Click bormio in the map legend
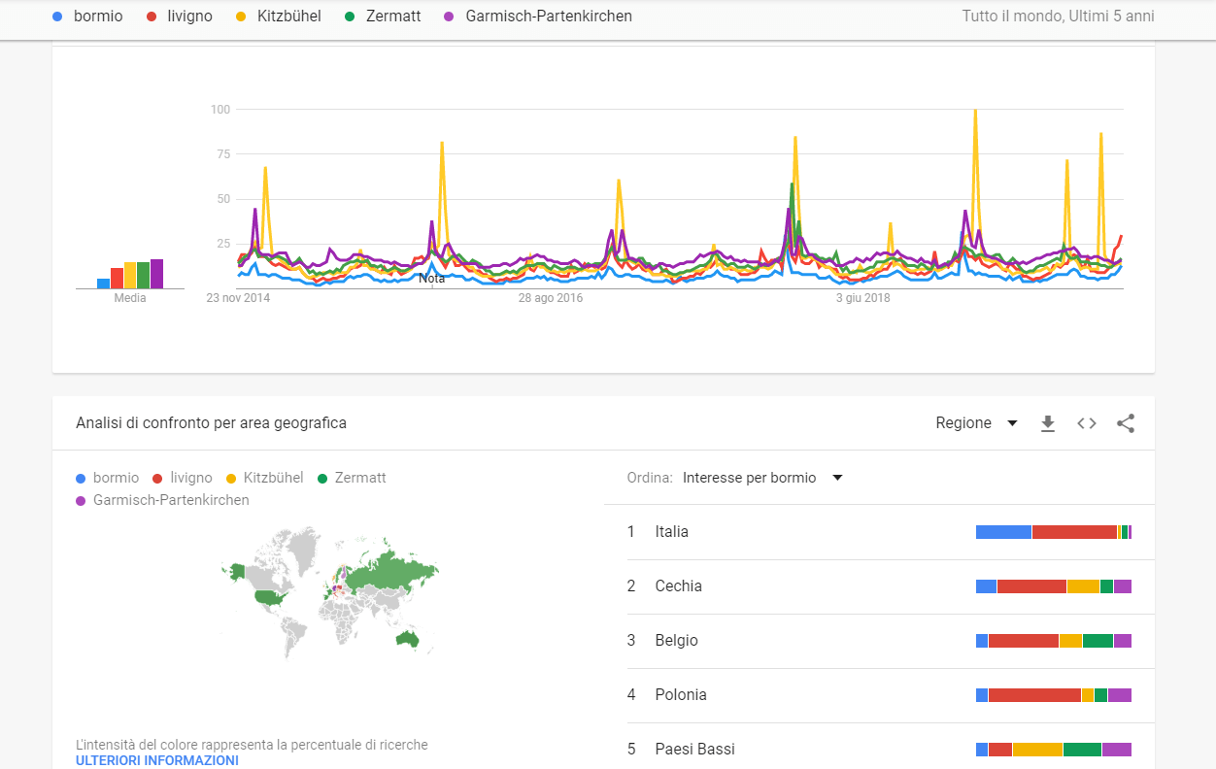 pos(116,478)
